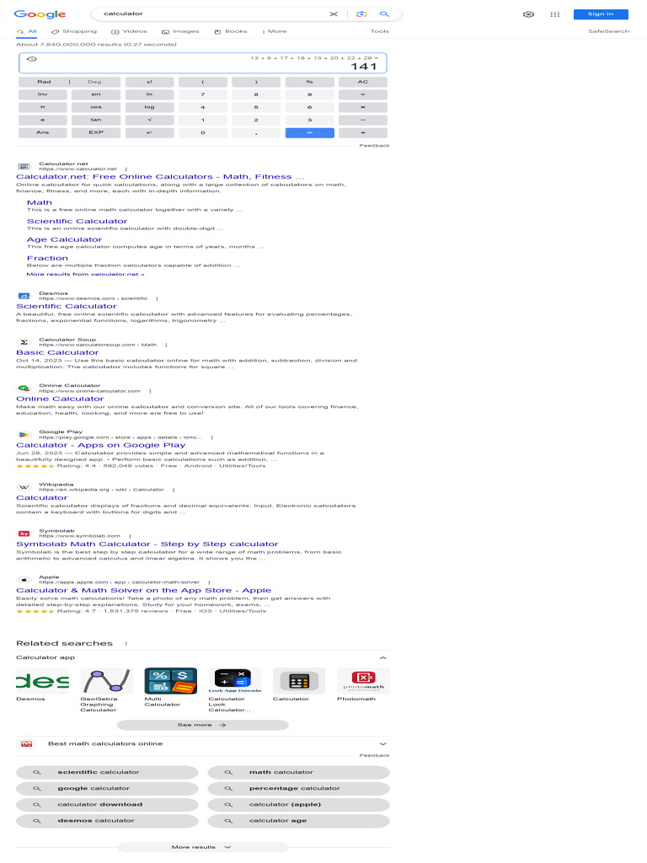Open the Scientific Calculator sitelink

click(77, 222)
